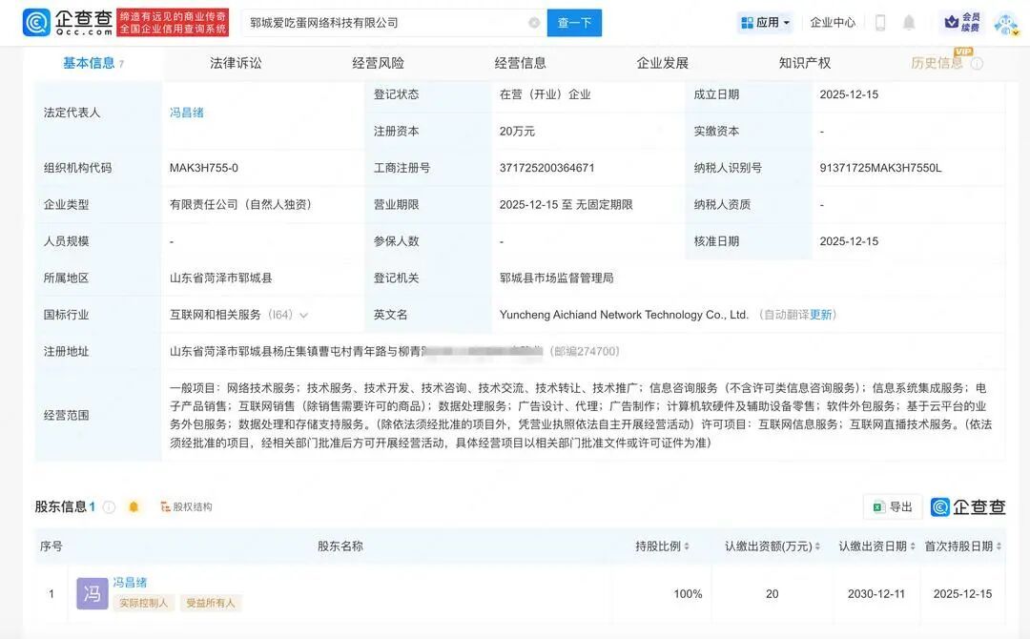The height and width of the screenshot is (639, 1030).
Task: Click the 企查查 watermark logo near 股东信息
Action: [x=965, y=506]
